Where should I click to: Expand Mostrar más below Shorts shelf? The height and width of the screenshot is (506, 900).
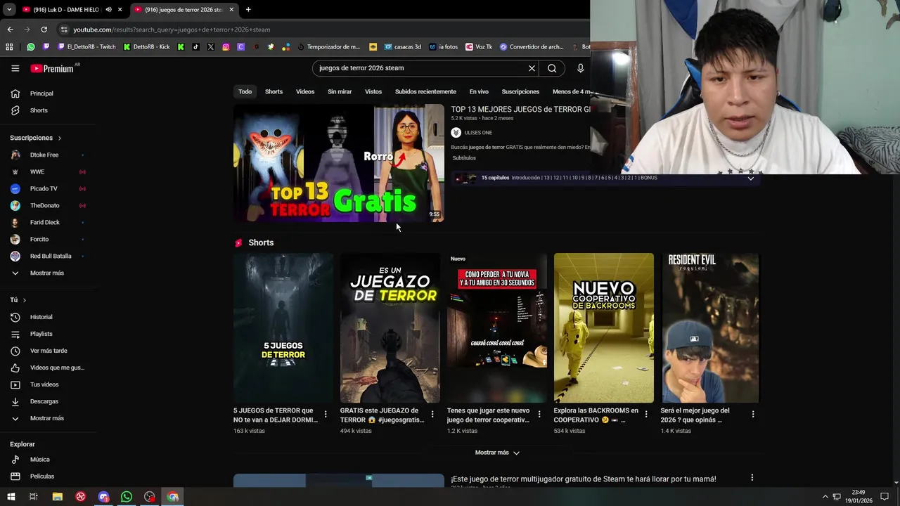tap(497, 453)
